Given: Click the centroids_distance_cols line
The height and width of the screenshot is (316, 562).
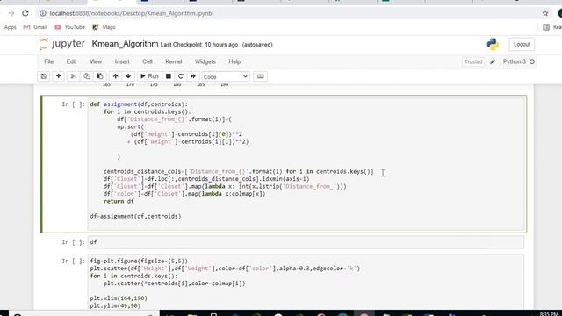Looking at the screenshot, I should (238, 172).
